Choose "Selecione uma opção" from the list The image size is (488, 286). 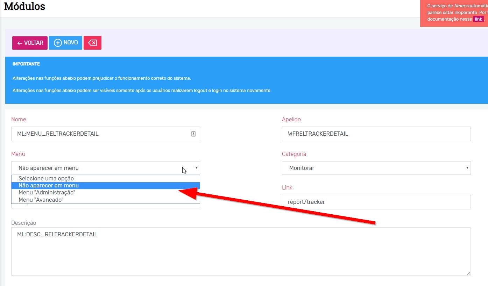(46, 178)
